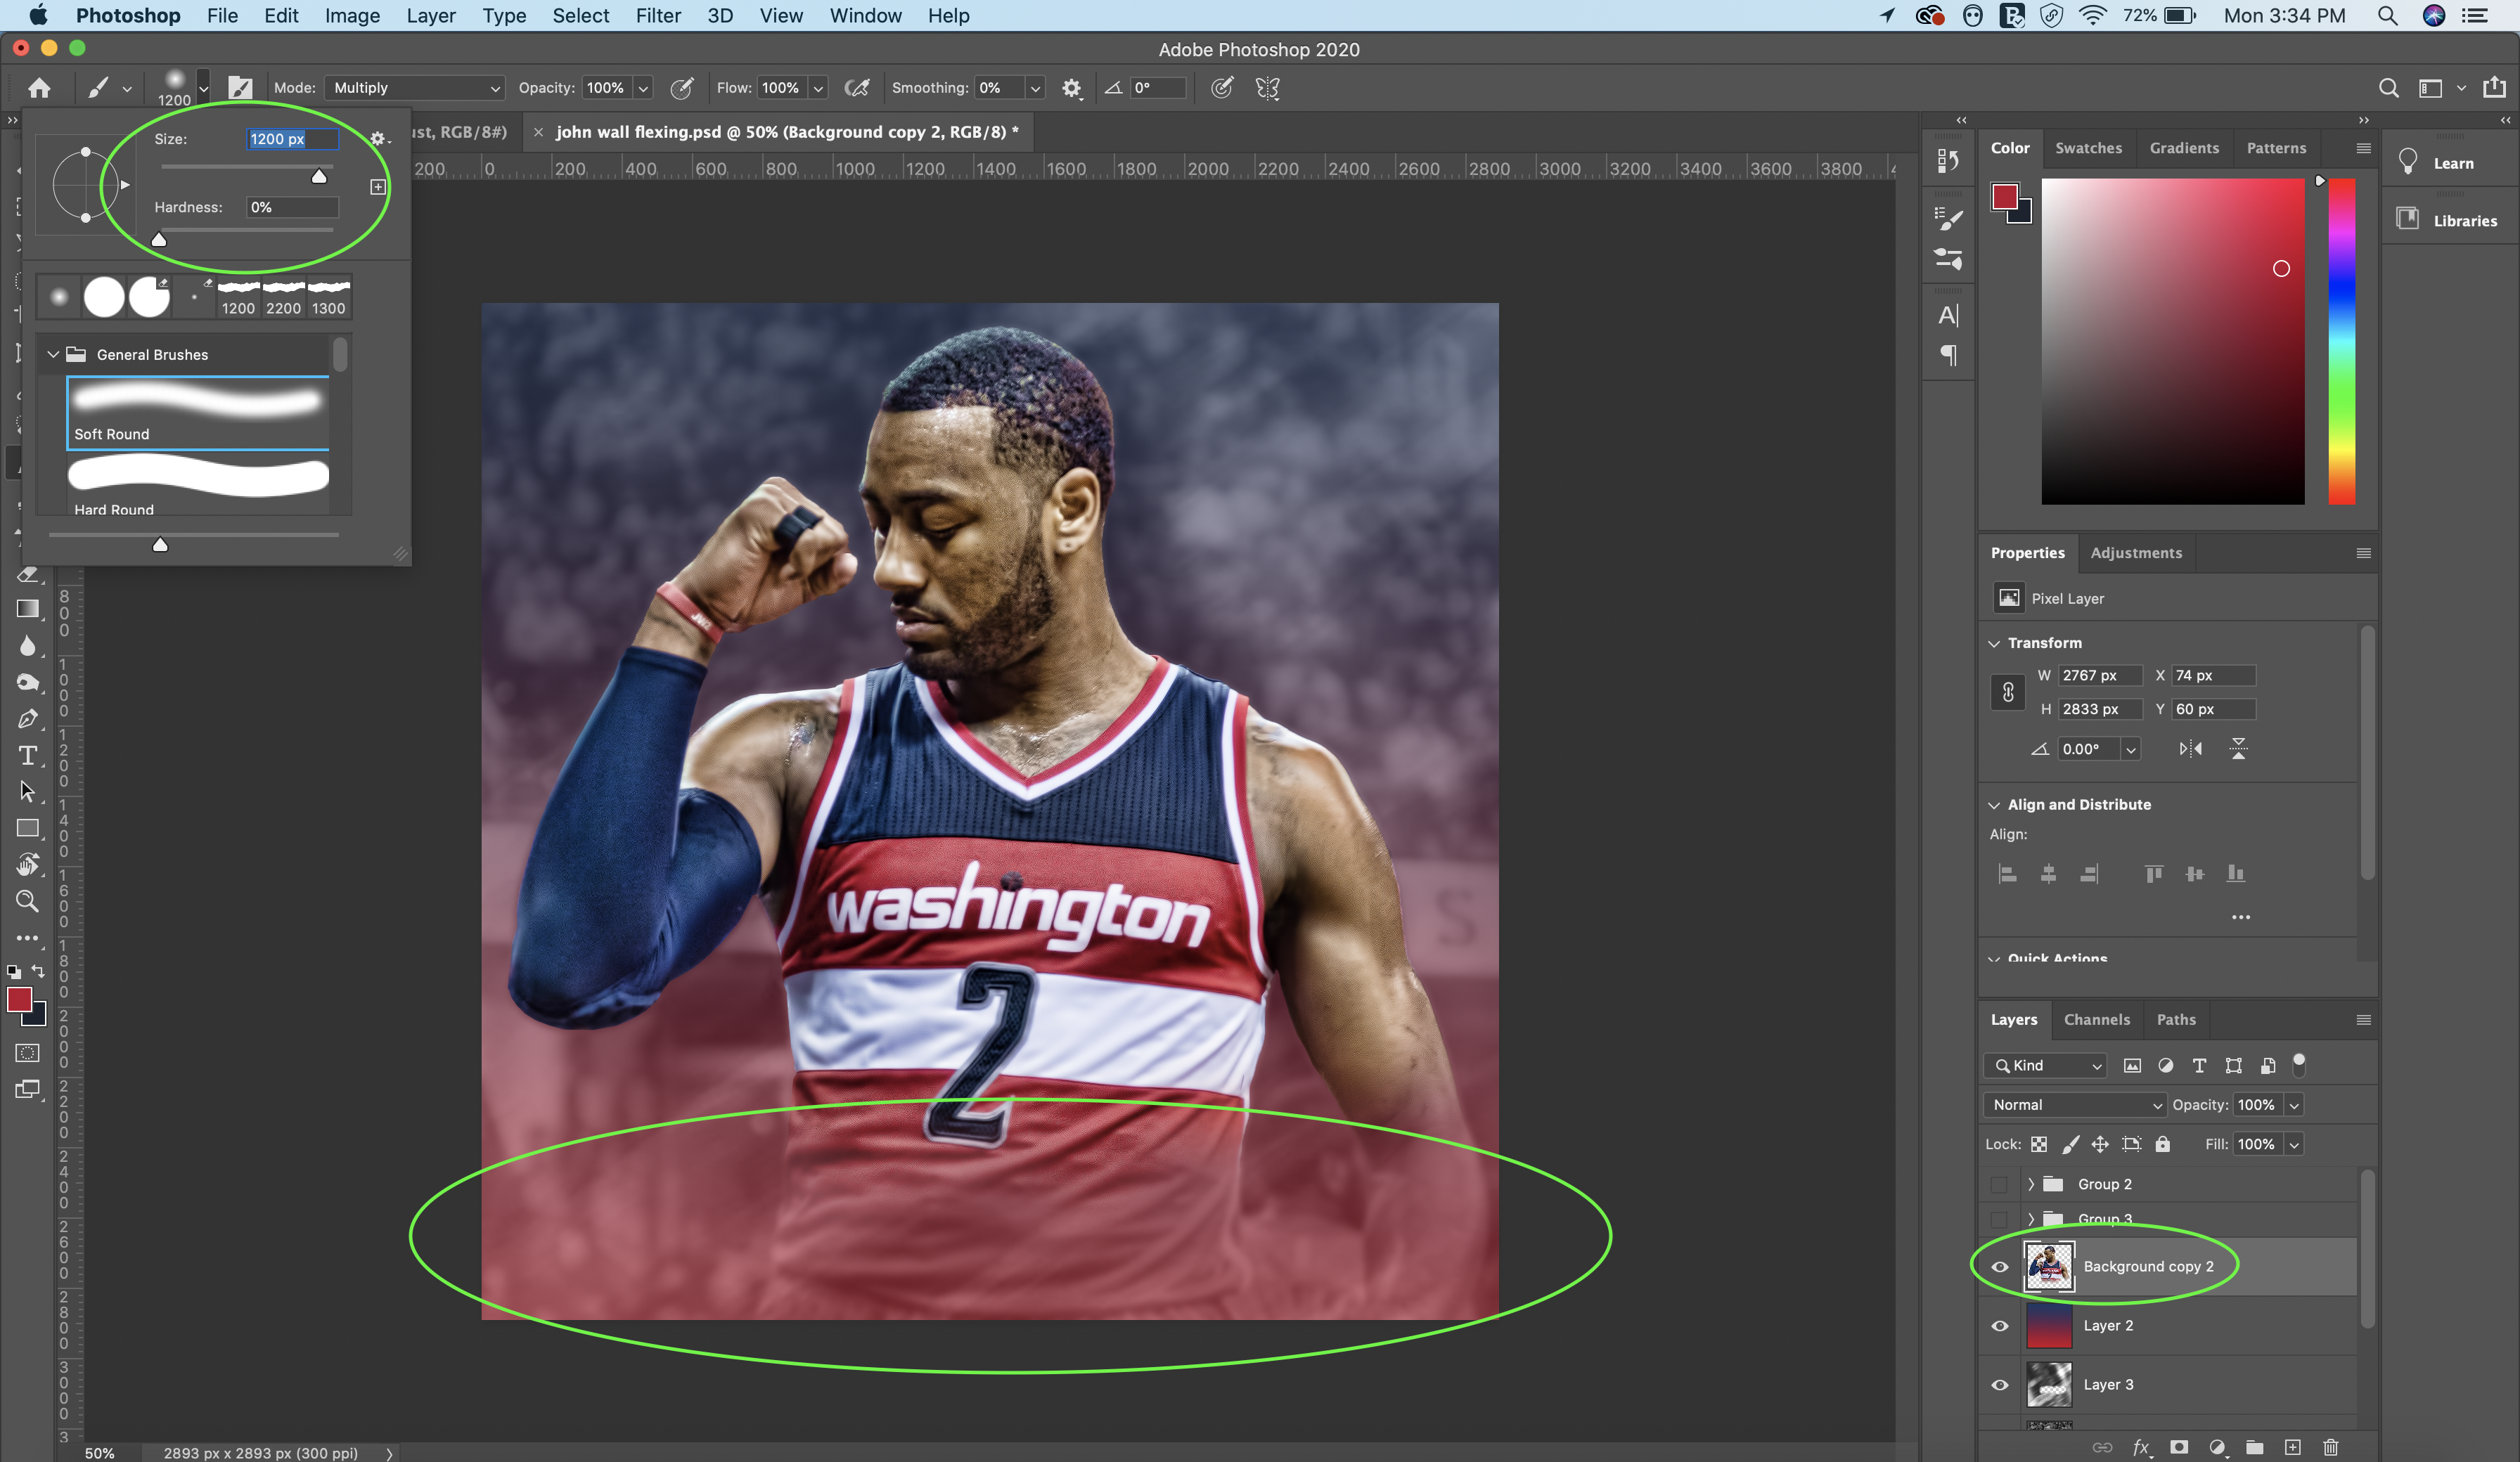Switch to the Adjustments tab
This screenshot has width=2520, height=1462.
click(2136, 553)
